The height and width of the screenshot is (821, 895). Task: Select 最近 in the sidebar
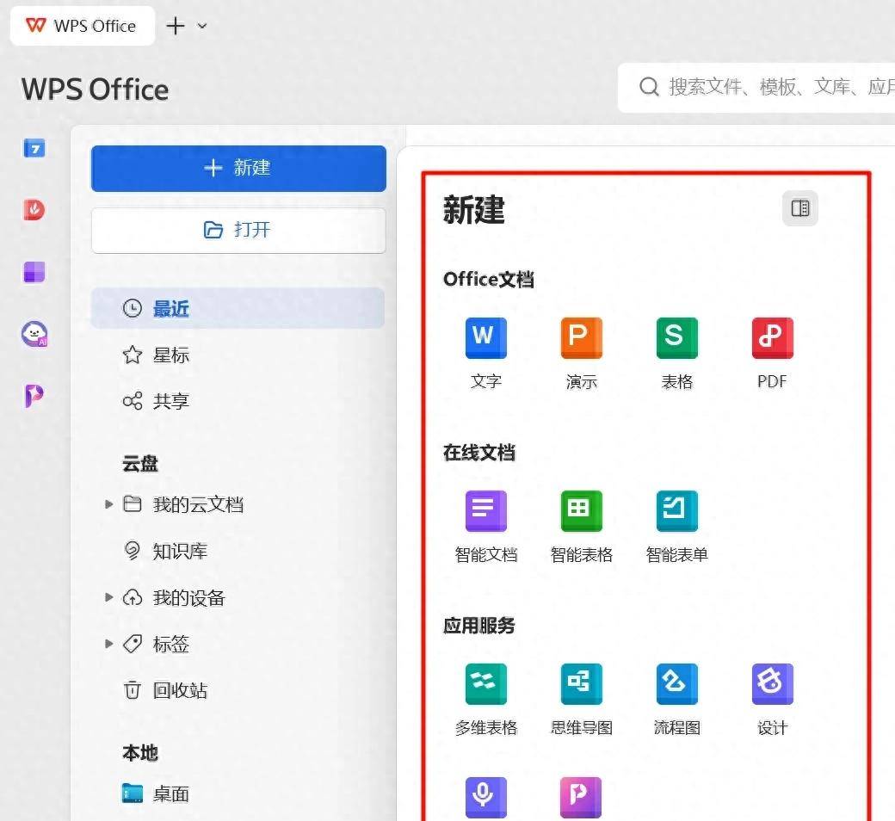point(170,308)
